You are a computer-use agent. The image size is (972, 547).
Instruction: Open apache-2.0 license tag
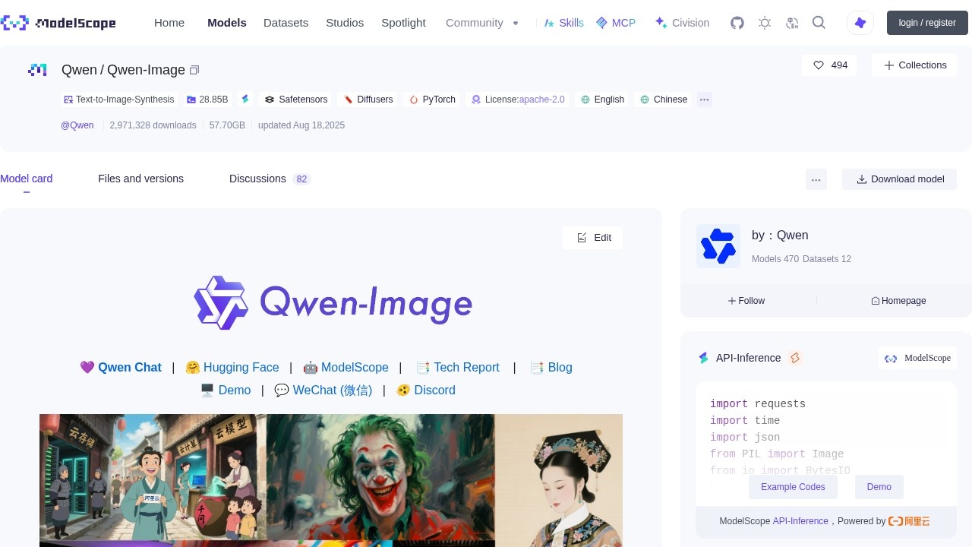pyautogui.click(x=518, y=100)
